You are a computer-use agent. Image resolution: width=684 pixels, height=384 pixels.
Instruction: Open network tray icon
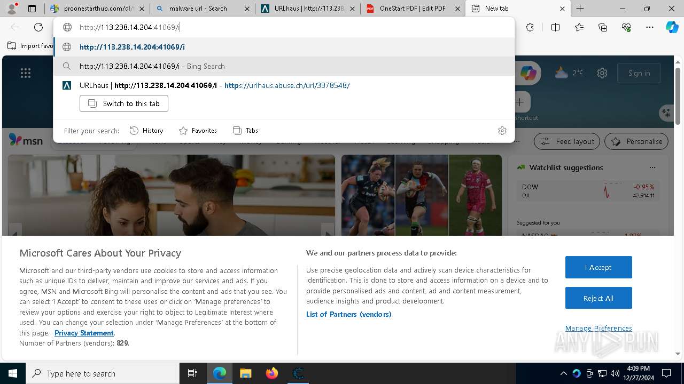click(x=602, y=373)
